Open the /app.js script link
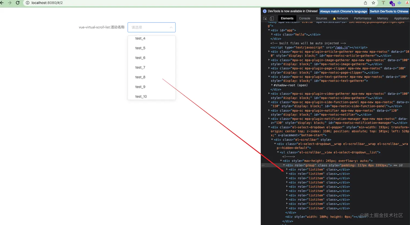The width and height of the screenshot is (410, 225). [341, 47]
